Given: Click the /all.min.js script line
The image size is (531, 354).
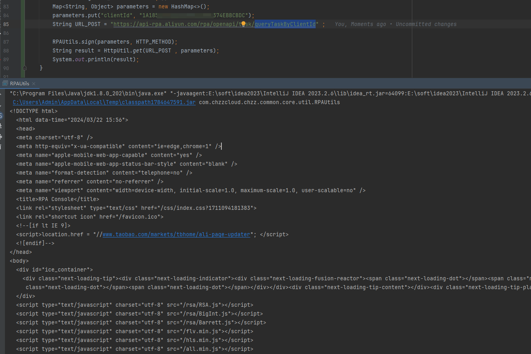Looking at the screenshot, I should coord(135,349).
